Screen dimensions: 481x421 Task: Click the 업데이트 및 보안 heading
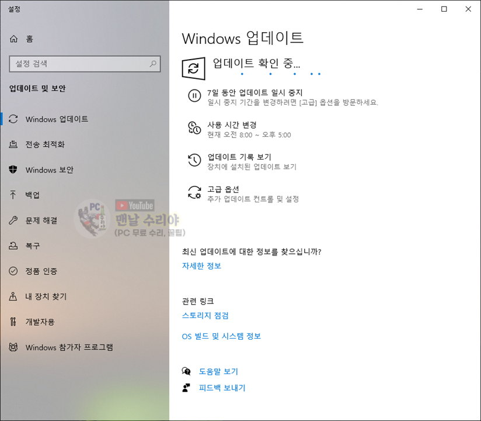[37, 88]
